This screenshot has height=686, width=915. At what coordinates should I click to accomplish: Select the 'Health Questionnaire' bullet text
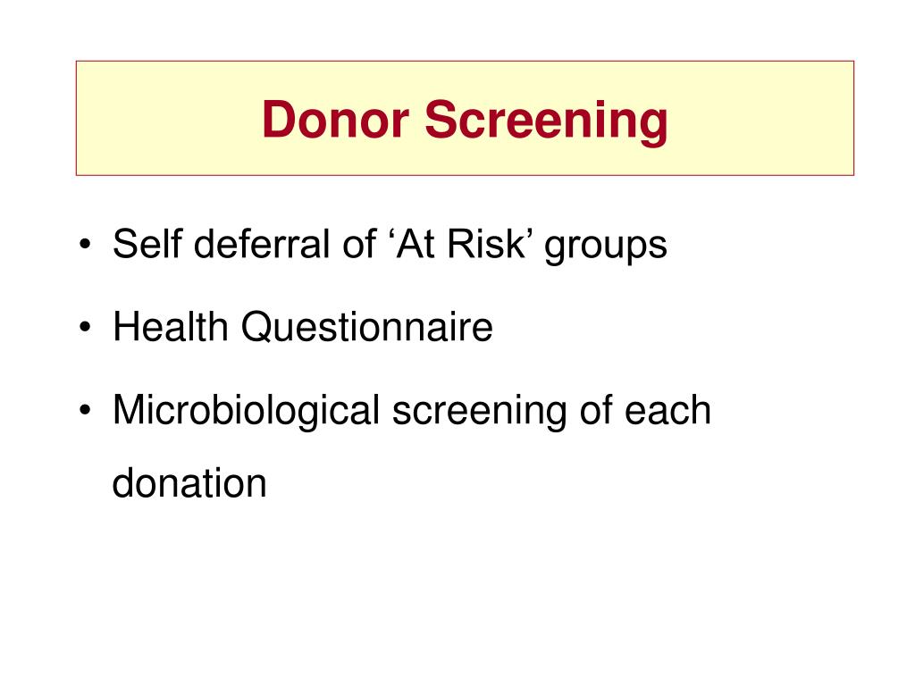[x=302, y=328]
